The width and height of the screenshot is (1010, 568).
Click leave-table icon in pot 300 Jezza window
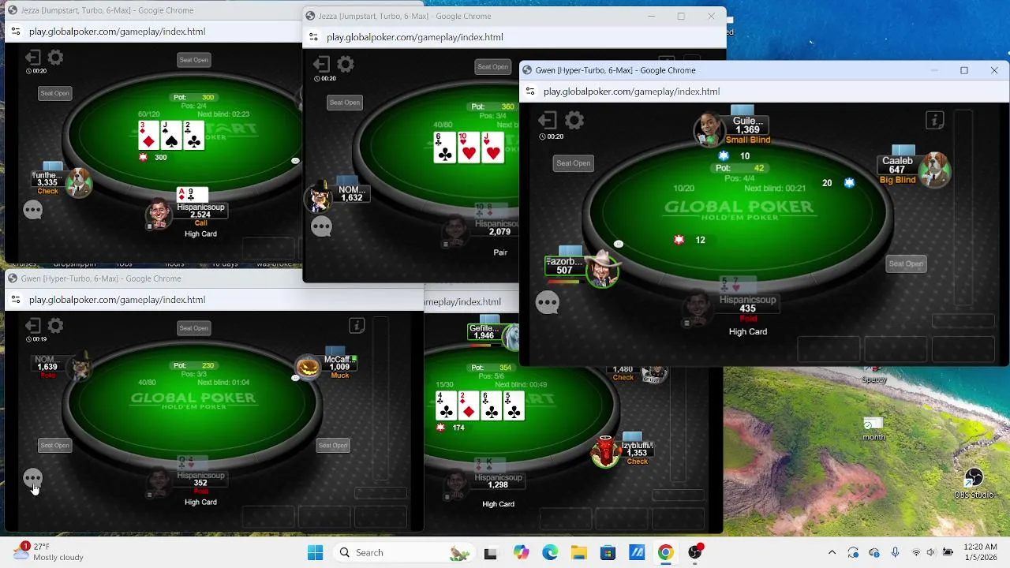32,58
